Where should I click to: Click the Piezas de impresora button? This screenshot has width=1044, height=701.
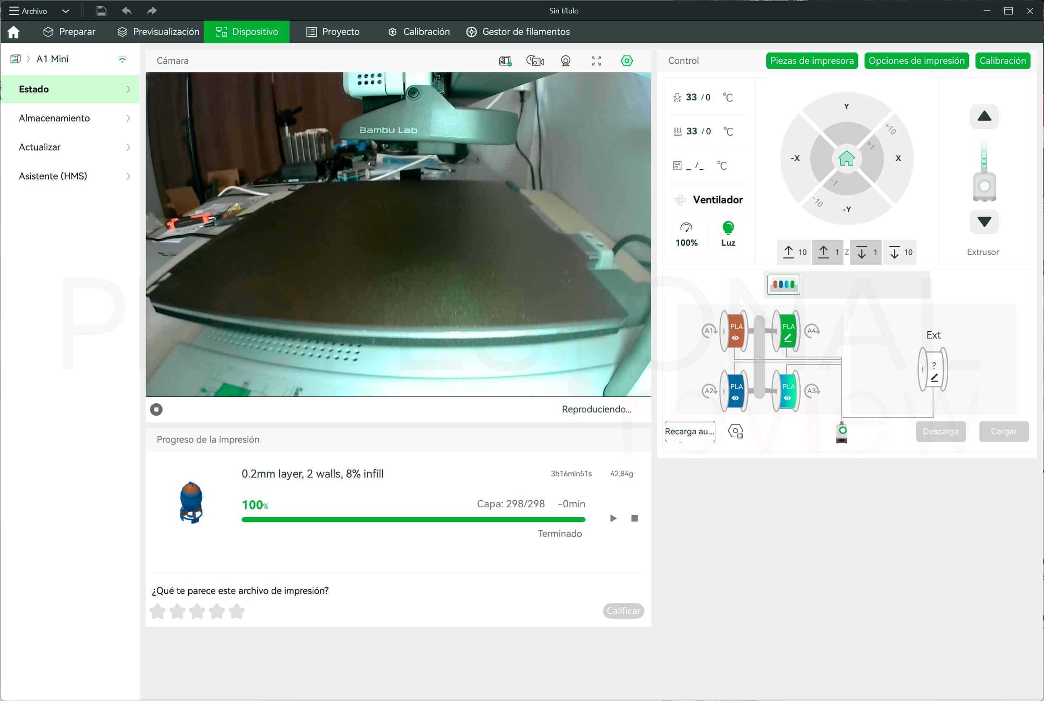[x=812, y=61]
